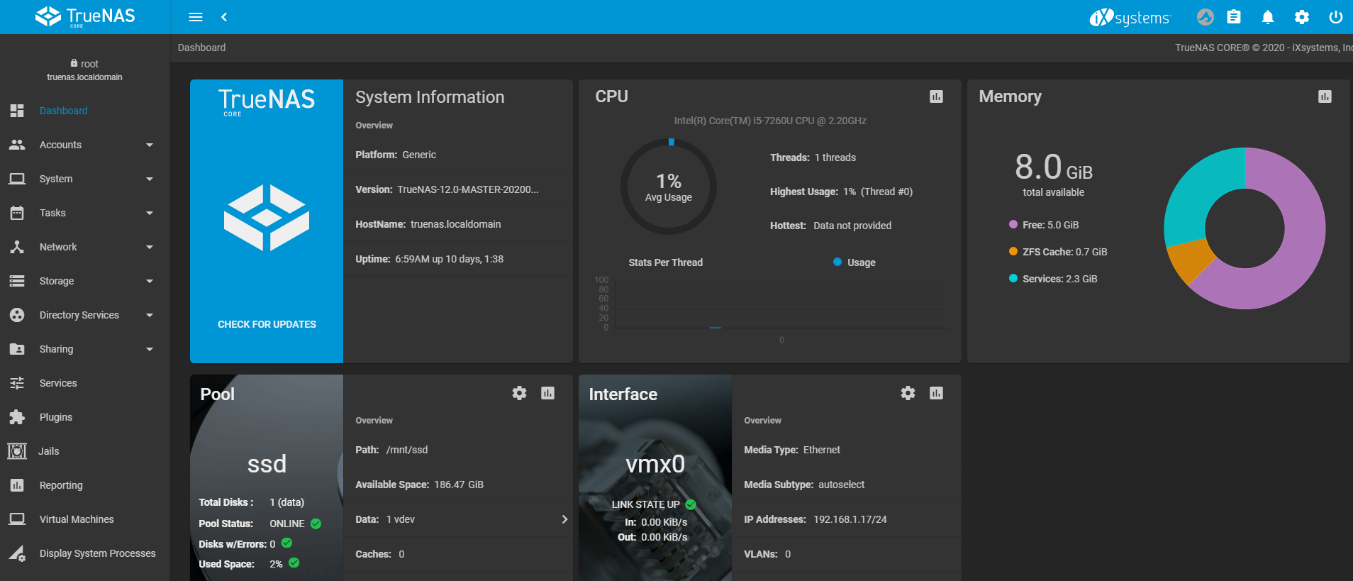Click the blue Usage legend dot in CPU
This screenshot has width=1353, height=581.
point(837,262)
